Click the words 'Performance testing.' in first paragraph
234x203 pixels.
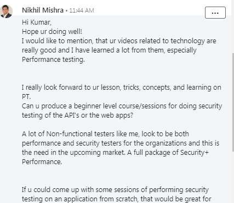[53, 60]
